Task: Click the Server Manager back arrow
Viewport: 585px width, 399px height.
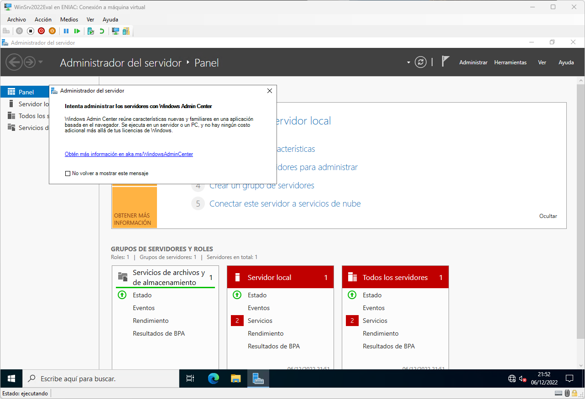Action: 14,62
